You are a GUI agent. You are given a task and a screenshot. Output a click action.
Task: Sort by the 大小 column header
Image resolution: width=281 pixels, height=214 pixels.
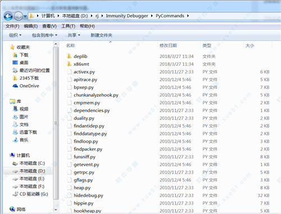250,45
